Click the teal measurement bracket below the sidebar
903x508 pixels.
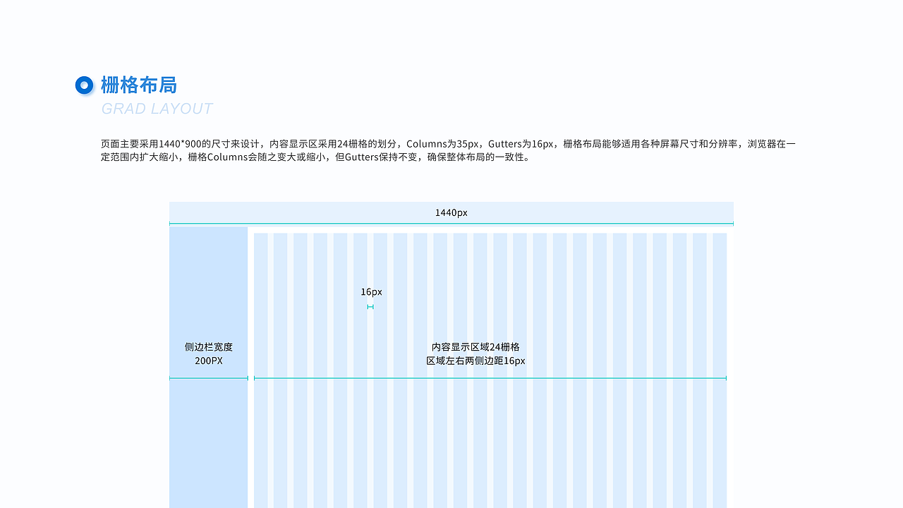pos(208,378)
